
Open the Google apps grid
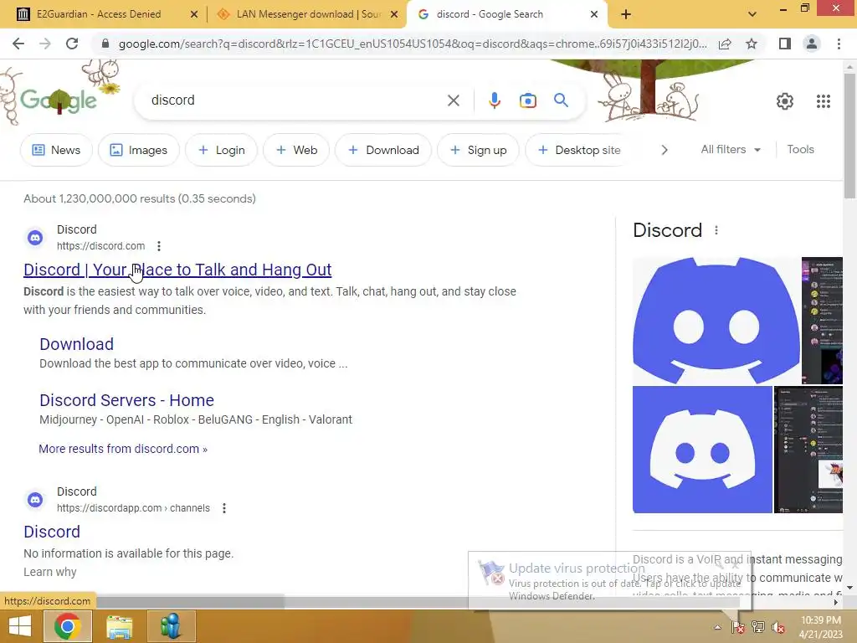coord(824,101)
